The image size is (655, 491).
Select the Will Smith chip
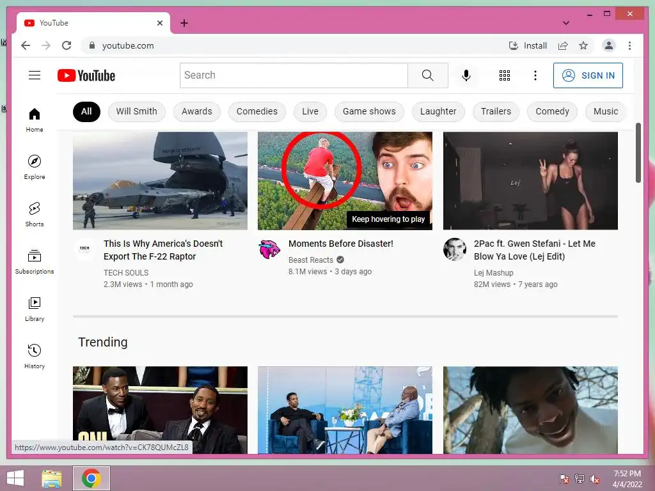point(137,111)
